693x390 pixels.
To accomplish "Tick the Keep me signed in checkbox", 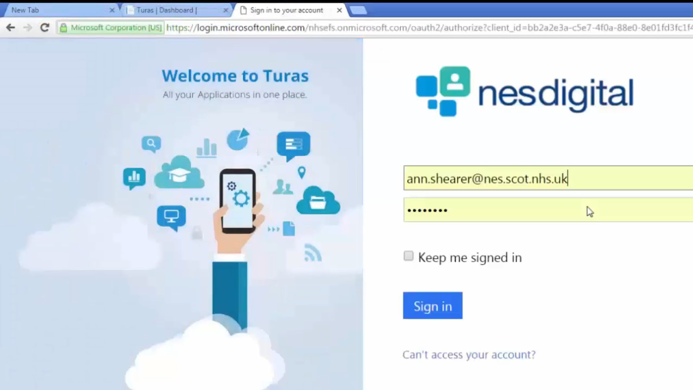I will click(408, 256).
